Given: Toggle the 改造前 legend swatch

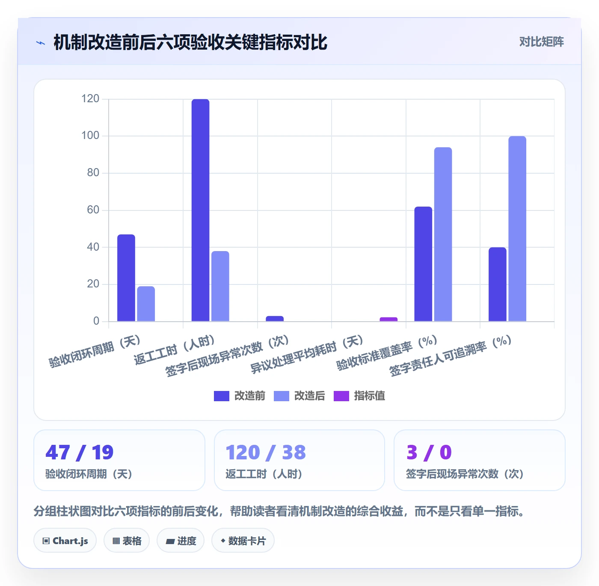Looking at the screenshot, I should pyautogui.click(x=222, y=396).
